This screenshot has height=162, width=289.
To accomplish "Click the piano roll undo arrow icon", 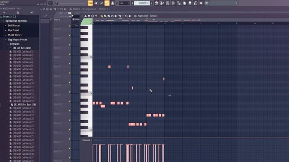I will pos(96,16).
